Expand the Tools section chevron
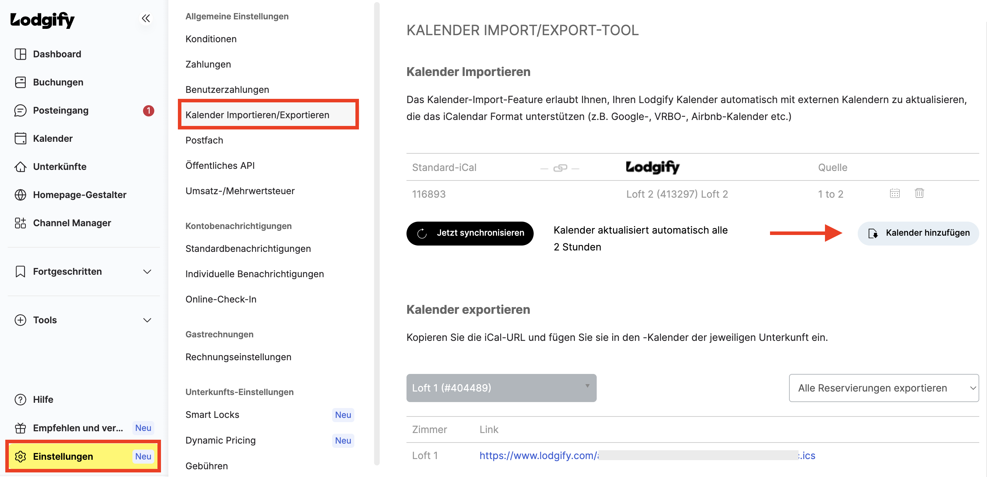 pyautogui.click(x=147, y=320)
